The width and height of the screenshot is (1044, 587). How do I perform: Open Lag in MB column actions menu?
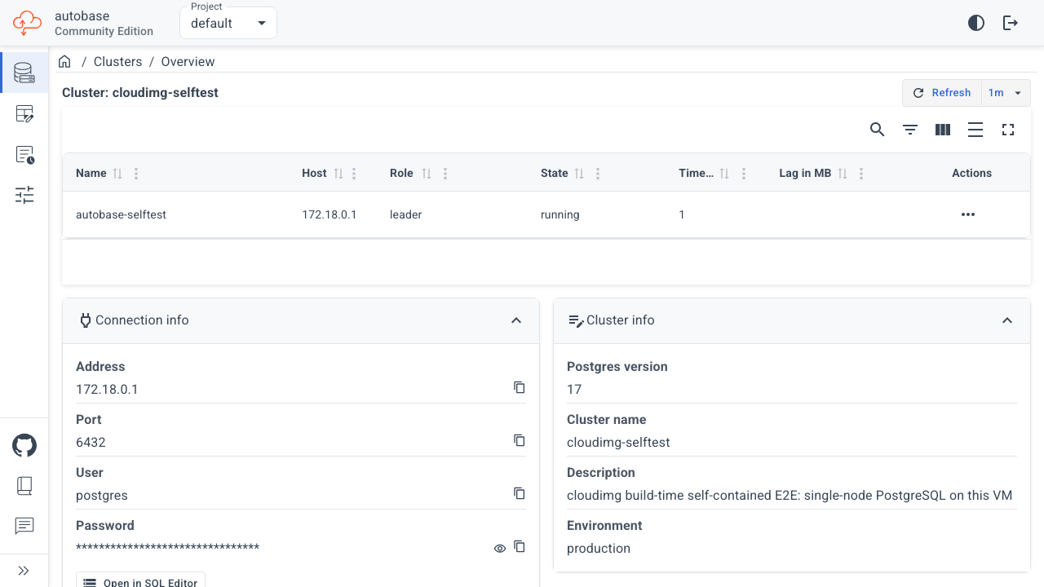tap(861, 174)
